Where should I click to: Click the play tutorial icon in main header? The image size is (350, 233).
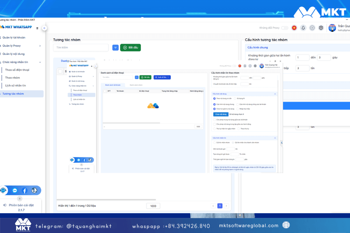[x=312, y=28]
